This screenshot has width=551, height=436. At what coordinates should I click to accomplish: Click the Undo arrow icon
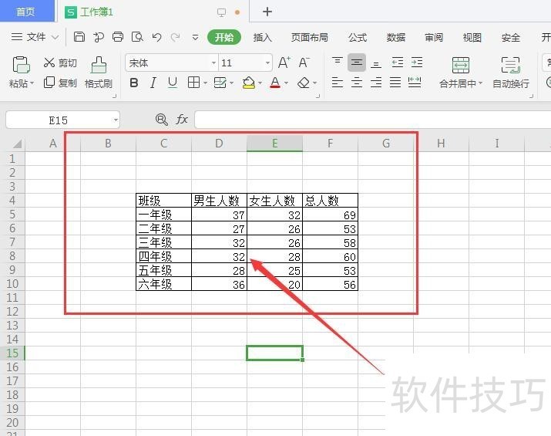(x=156, y=37)
